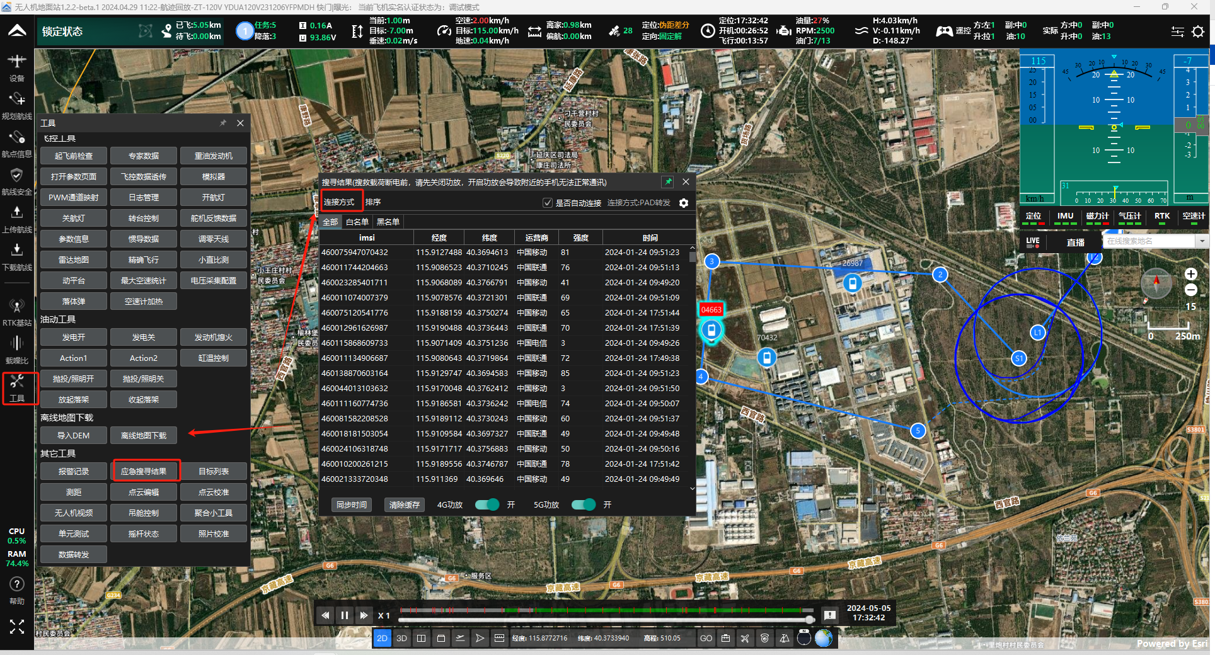Open the 在线搜索地名 dropdown arrow
Viewport: 1215px width, 655px height.
coord(1202,241)
